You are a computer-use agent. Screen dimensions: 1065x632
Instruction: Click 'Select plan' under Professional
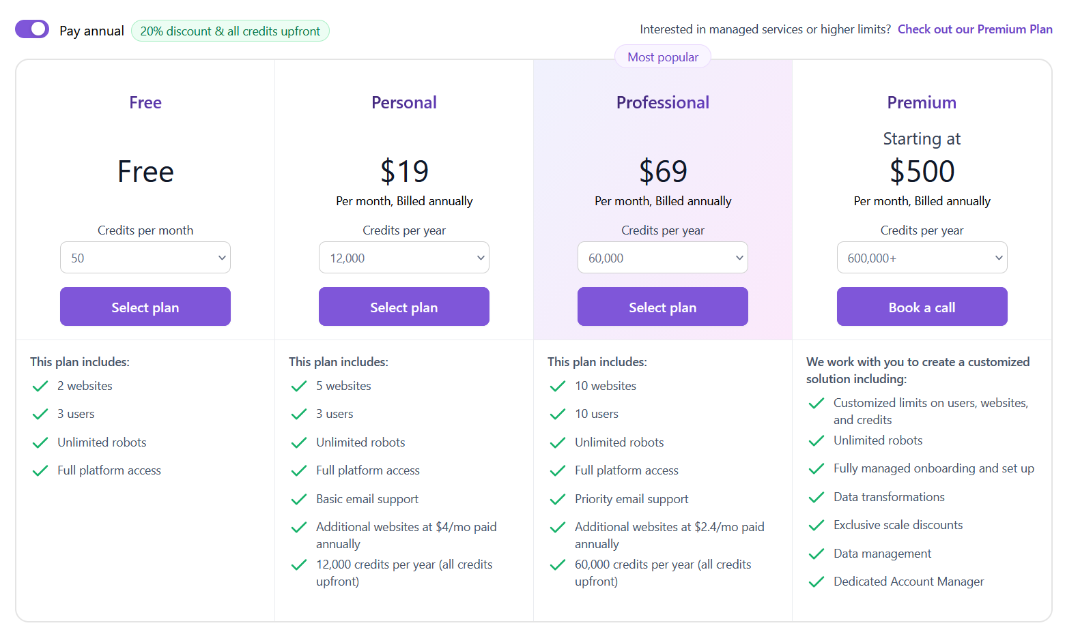[x=662, y=307]
